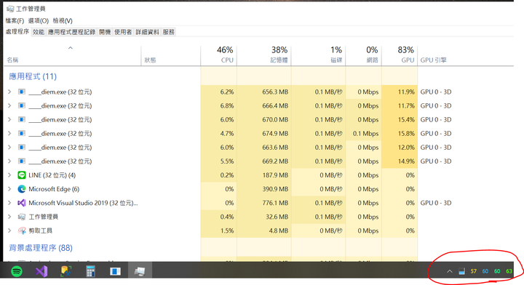Open the Calculator taskbar icon
This screenshot has height=285, width=524.
[90, 271]
